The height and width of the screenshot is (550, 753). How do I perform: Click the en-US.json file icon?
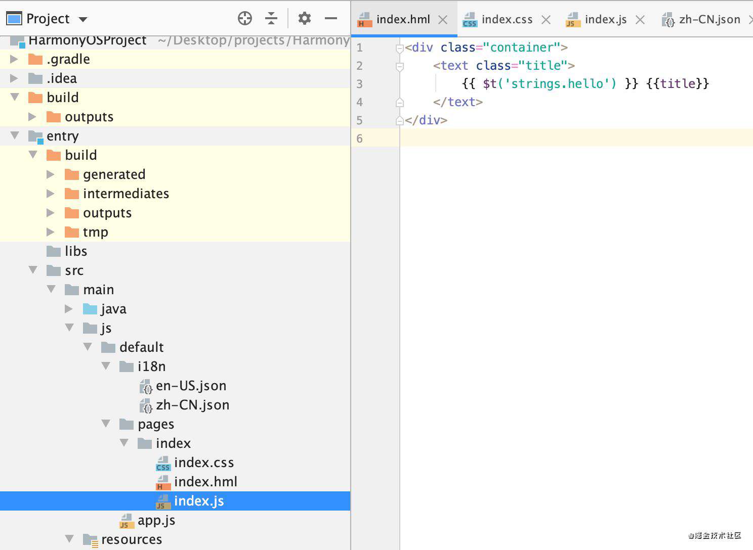point(146,387)
